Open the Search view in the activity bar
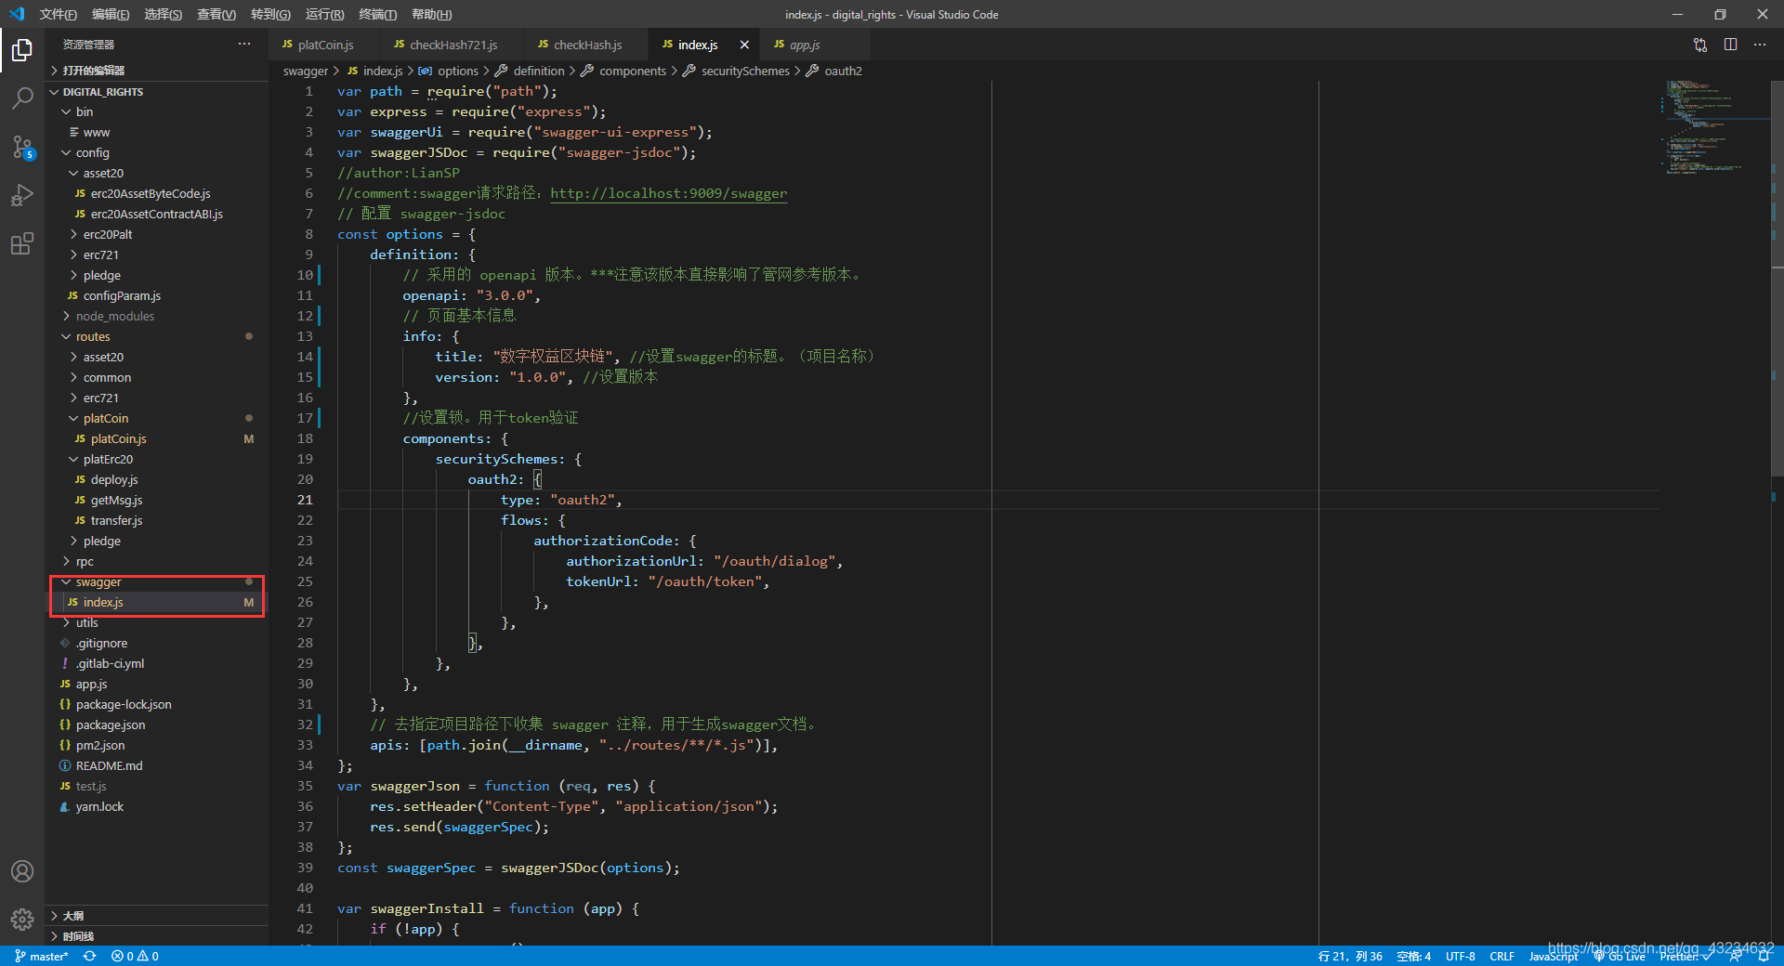Image resolution: width=1784 pixels, height=966 pixels. pos(22,98)
